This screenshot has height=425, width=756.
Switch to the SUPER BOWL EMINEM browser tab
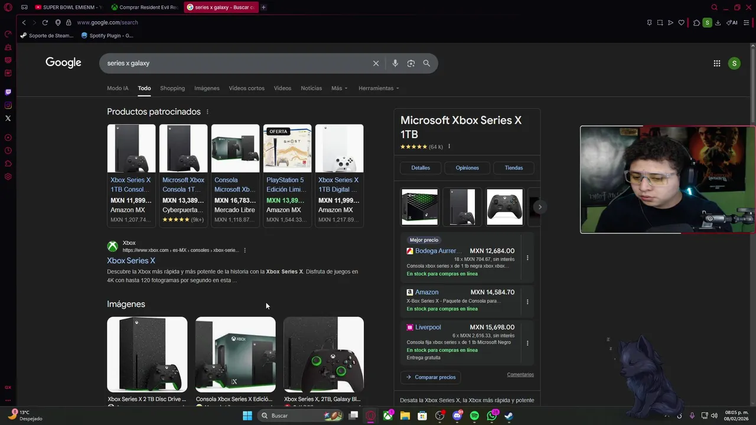[69, 7]
